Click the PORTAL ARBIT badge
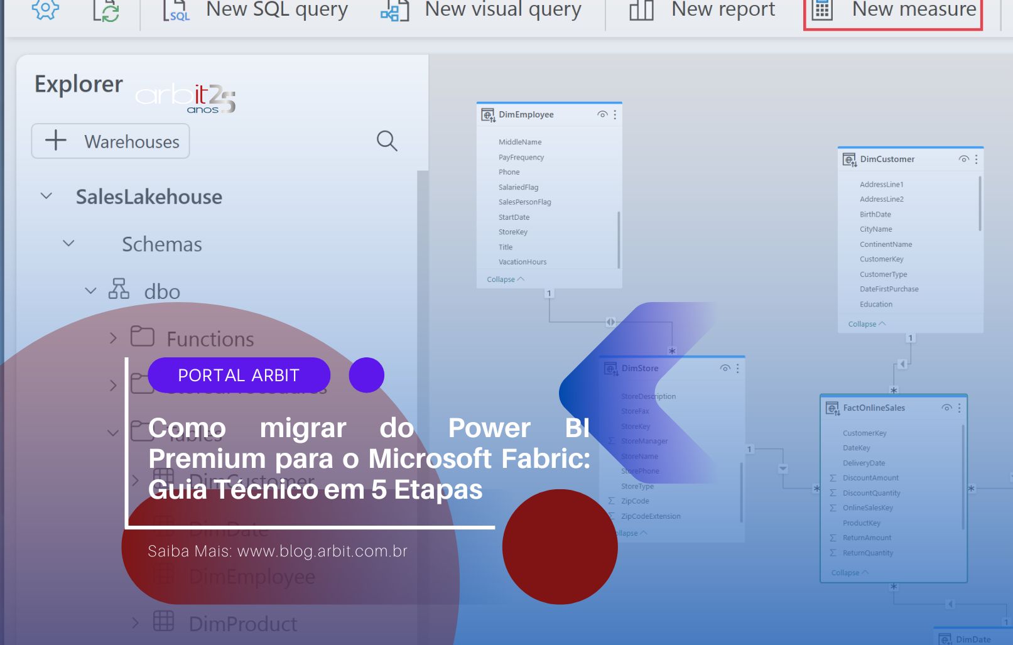 pyautogui.click(x=239, y=375)
